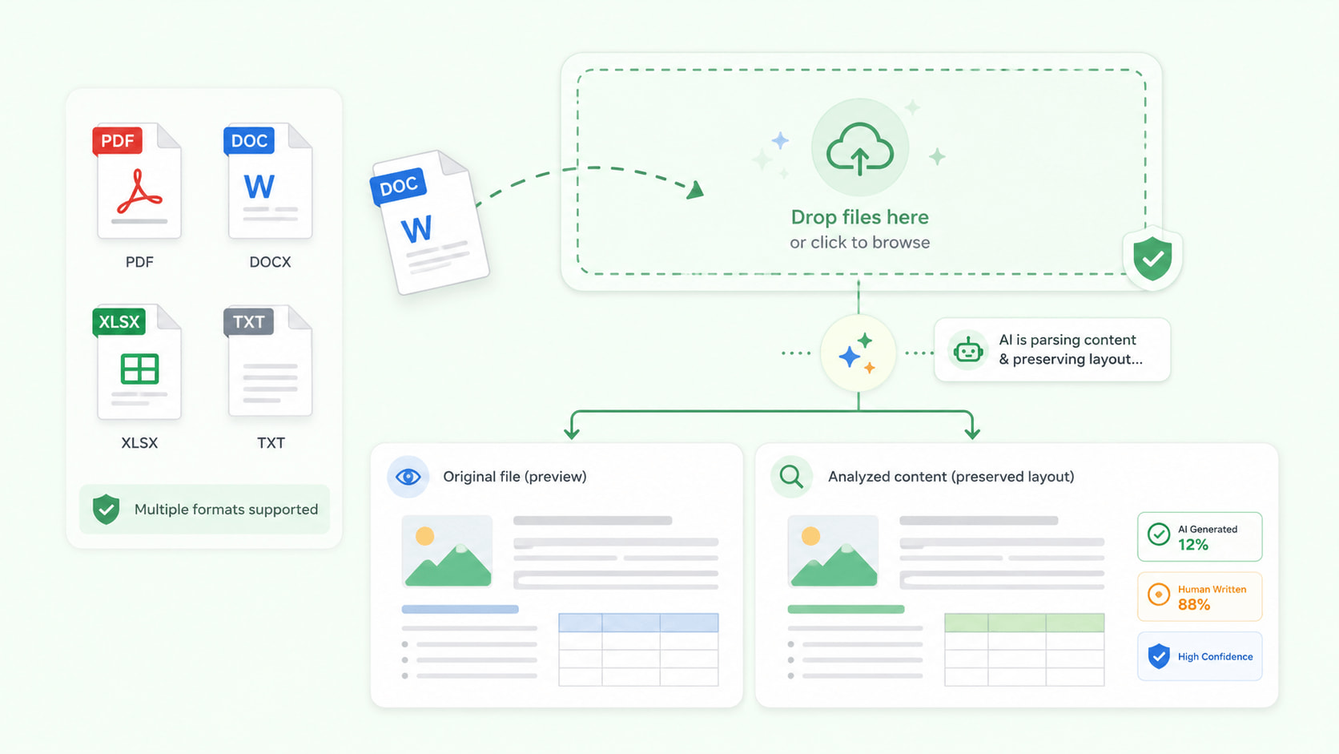Click the AI sparkle processing icon
Image resolution: width=1339 pixels, height=754 pixels.
858,353
